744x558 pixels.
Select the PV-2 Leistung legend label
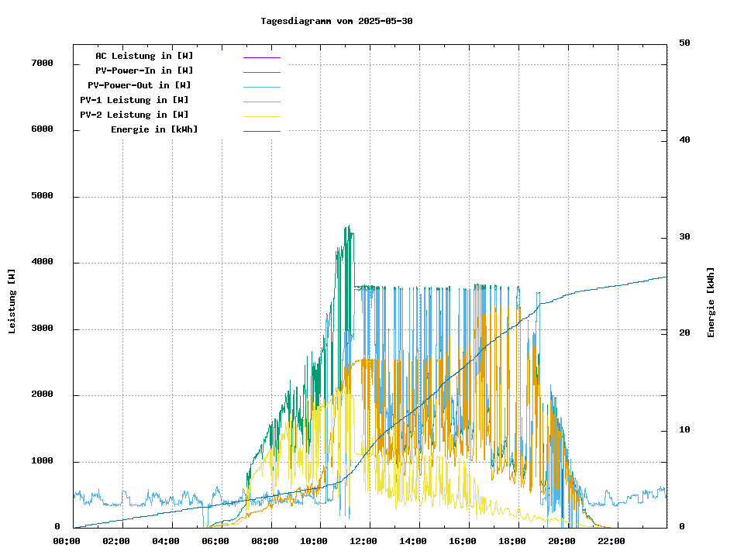pos(135,115)
